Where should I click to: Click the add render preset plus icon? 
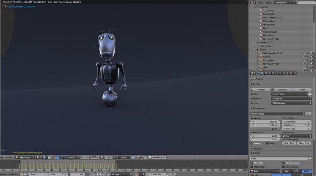[306, 114]
